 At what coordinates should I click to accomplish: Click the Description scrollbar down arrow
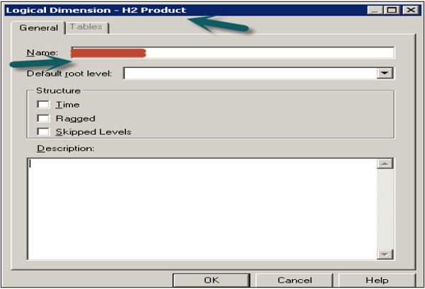(385, 254)
